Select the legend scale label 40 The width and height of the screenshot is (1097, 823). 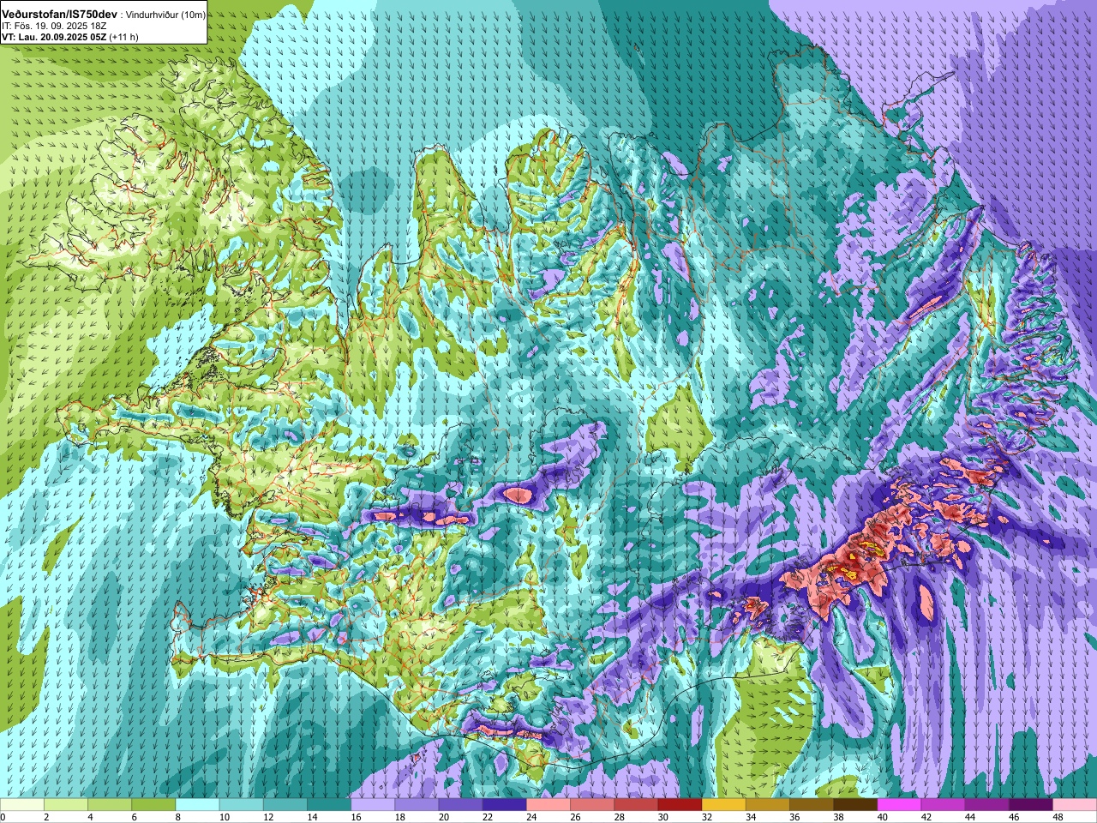click(x=883, y=817)
